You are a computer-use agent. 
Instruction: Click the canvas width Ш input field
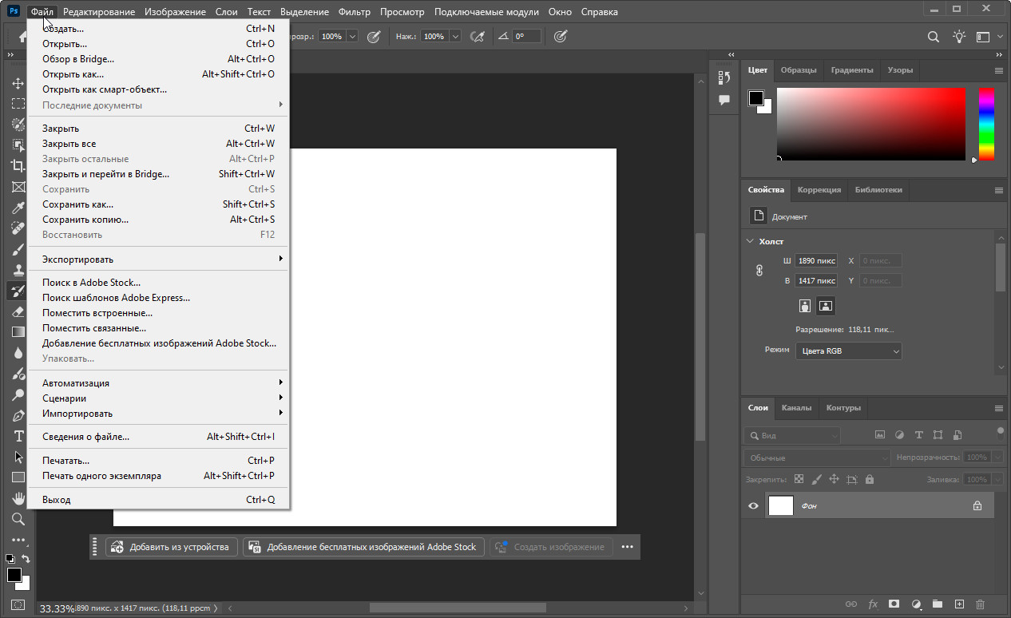pos(815,260)
